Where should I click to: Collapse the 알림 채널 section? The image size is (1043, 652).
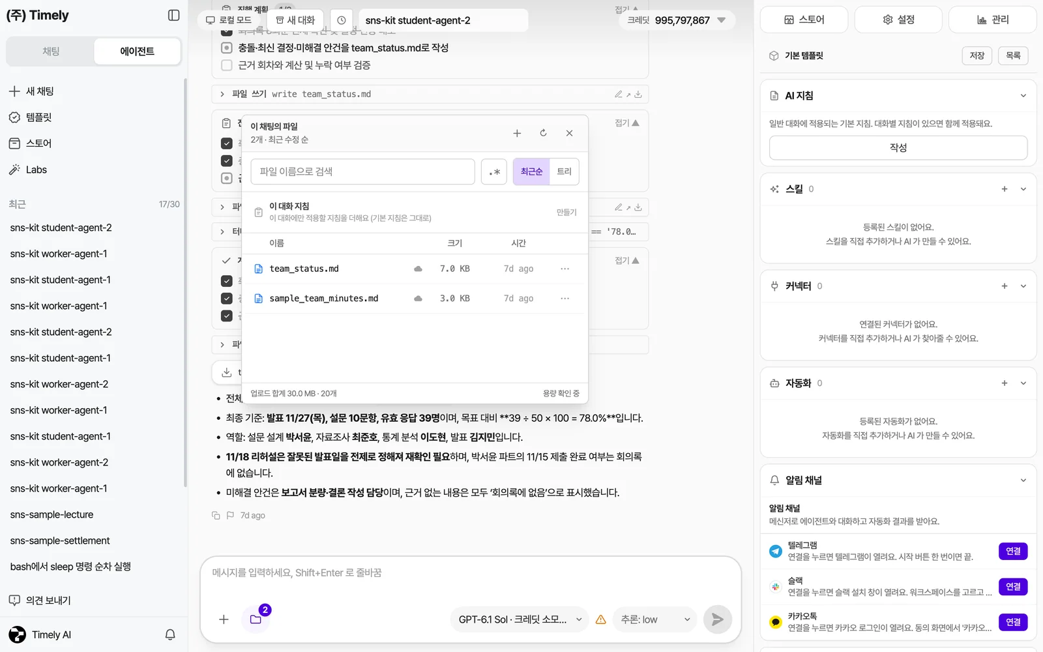click(1023, 481)
